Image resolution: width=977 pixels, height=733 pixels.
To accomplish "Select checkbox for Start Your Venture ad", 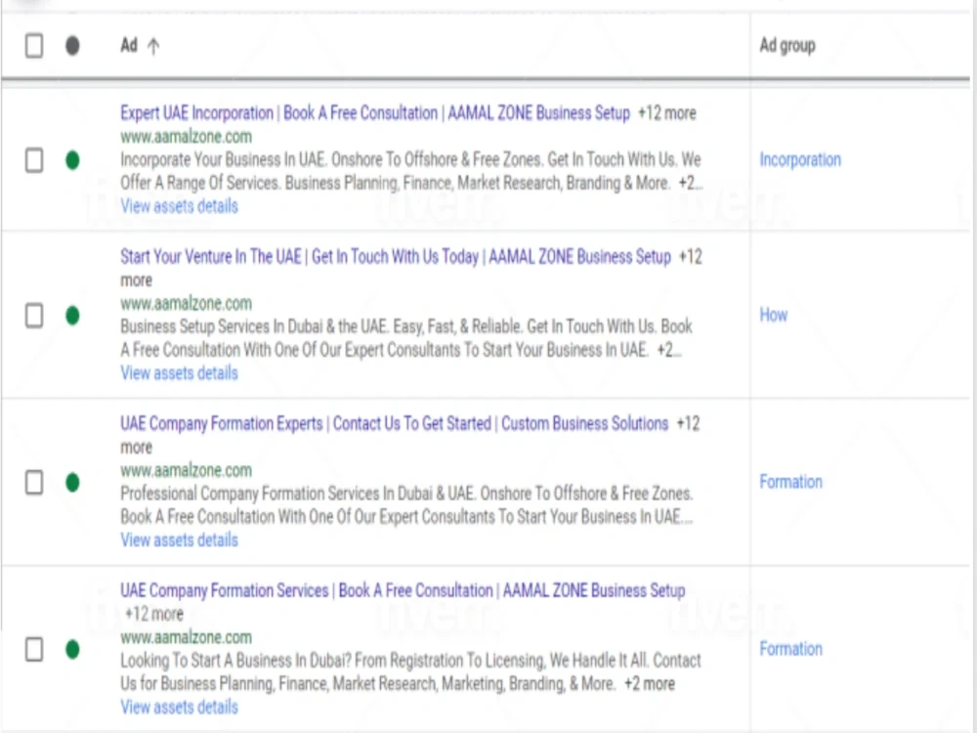I will pyautogui.click(x=34, y=316).
